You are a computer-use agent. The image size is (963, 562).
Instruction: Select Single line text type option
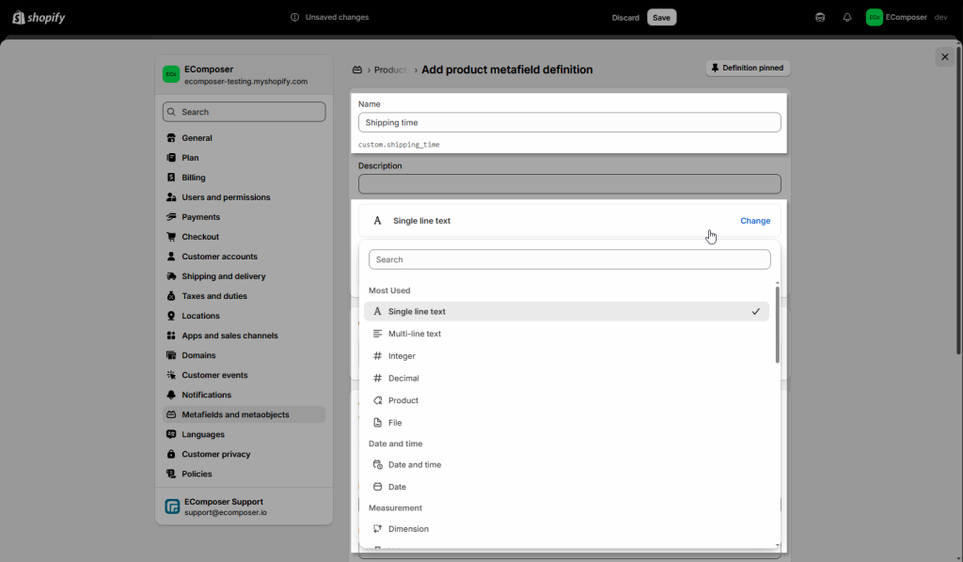566,312
